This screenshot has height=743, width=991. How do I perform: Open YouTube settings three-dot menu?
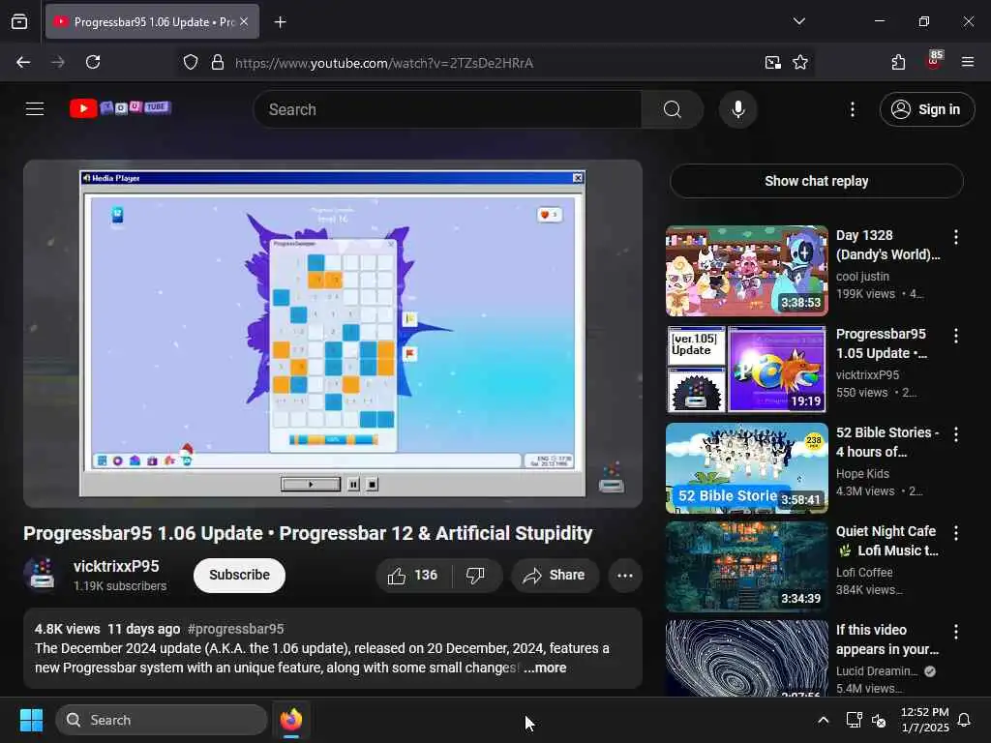point(852,109)
